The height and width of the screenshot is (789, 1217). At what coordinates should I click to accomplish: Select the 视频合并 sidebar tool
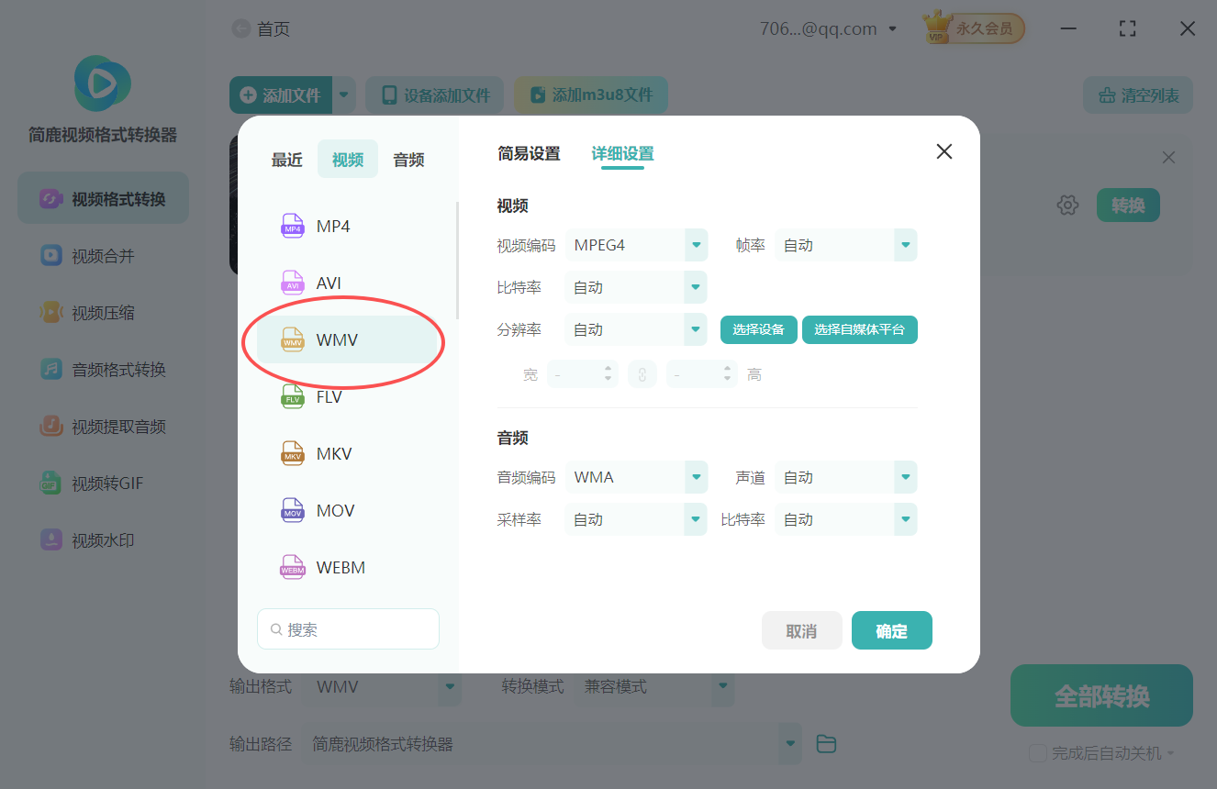click(103, 255)
